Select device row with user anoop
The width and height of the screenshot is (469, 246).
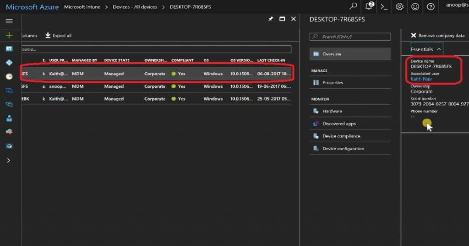[156, 86]
